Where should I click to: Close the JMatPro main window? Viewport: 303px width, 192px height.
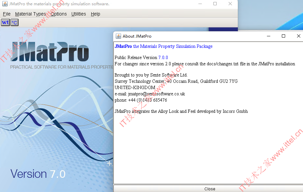pos(230,4)
